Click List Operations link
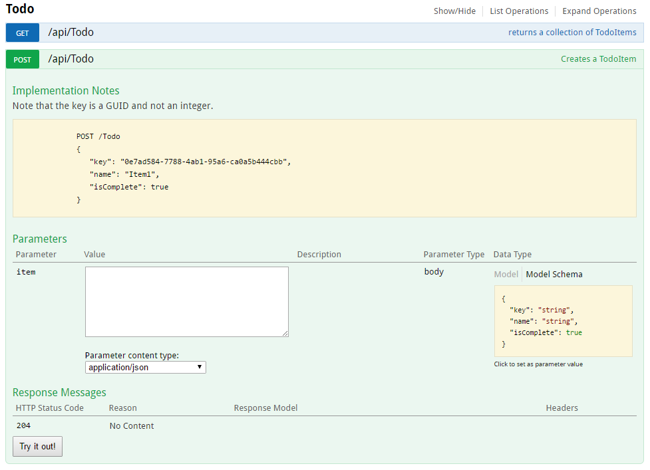This screenshot has height=470, width=650. tap(519, 11)
